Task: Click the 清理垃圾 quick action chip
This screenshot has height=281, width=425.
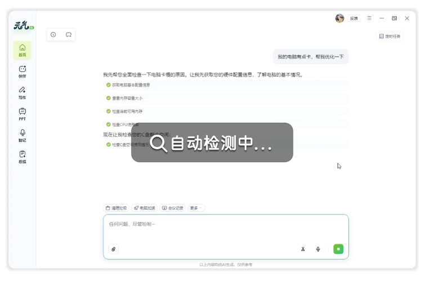Action: (117, 208)
